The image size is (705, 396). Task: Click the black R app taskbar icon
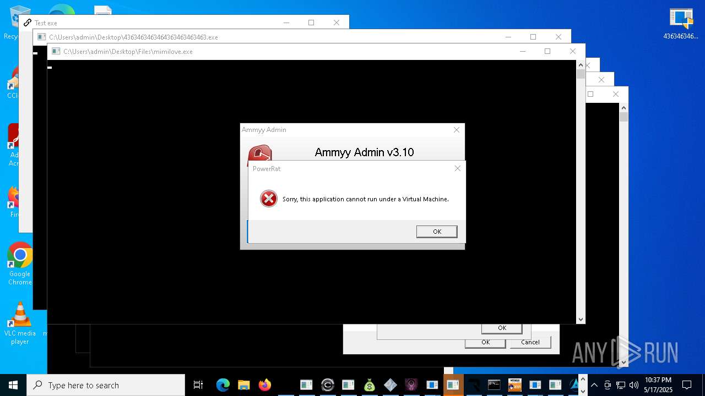tap(474, 385)
